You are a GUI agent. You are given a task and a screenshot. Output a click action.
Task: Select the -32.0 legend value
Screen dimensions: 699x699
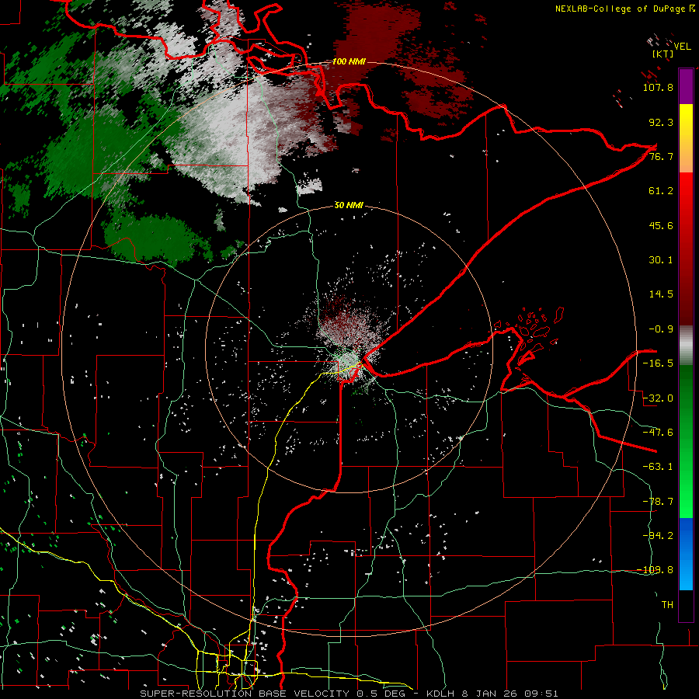(658, 398)
